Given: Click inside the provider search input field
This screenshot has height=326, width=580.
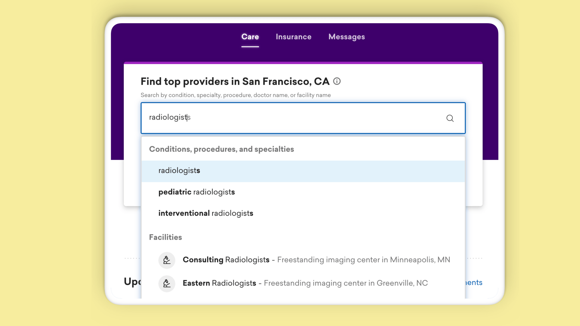Looking at the screenshot, I should (290, 118).
